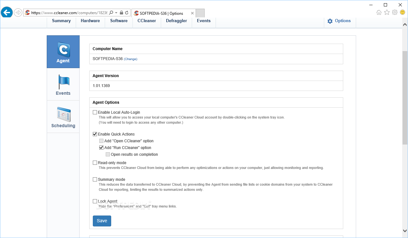Close the SOFTPEDIA-S36 Options tab
408x238 pixels.
pyautogui.click(x=192, y=13)
